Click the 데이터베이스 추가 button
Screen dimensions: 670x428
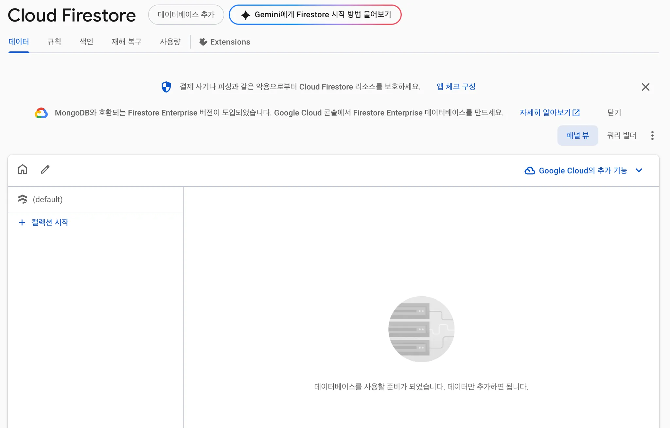coord(186,15)
